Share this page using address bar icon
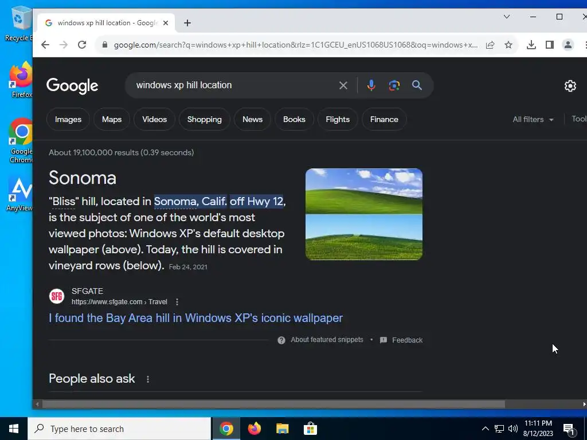Screen dimensions: 587x440 pyautogui.click(x=490, y=45)
